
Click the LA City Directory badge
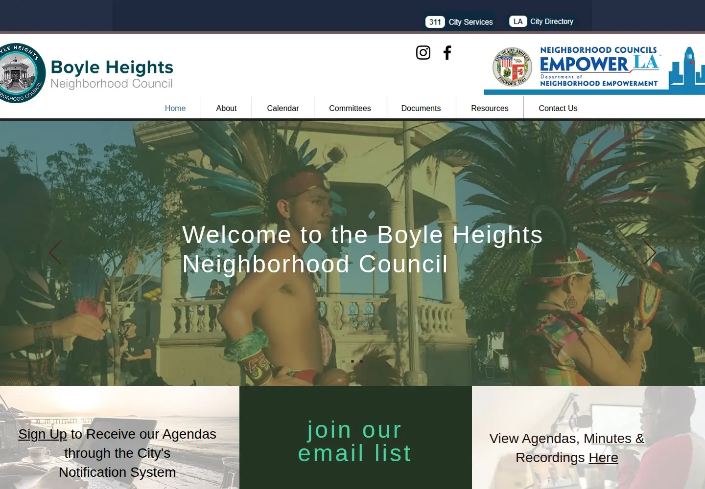tap(541, 21)
